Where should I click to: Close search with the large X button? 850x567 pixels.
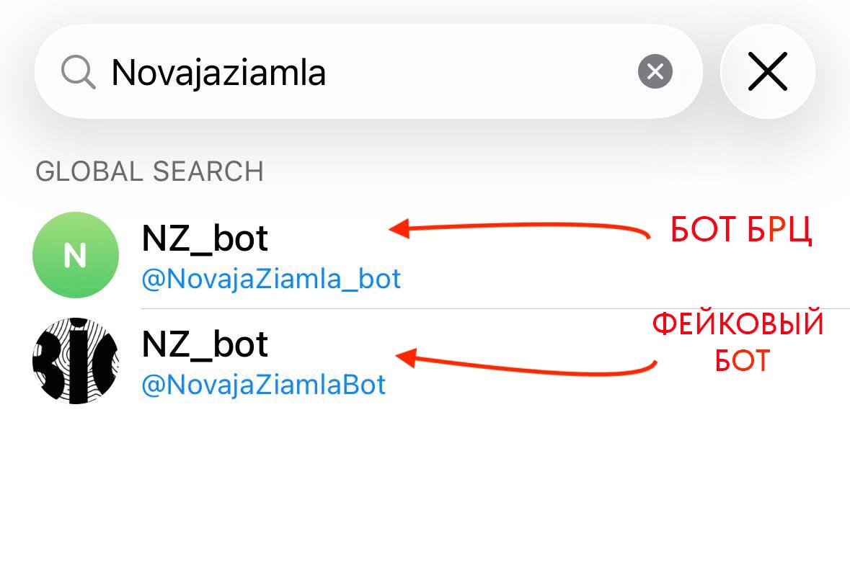pyautogui.click(x=767, y=72)
